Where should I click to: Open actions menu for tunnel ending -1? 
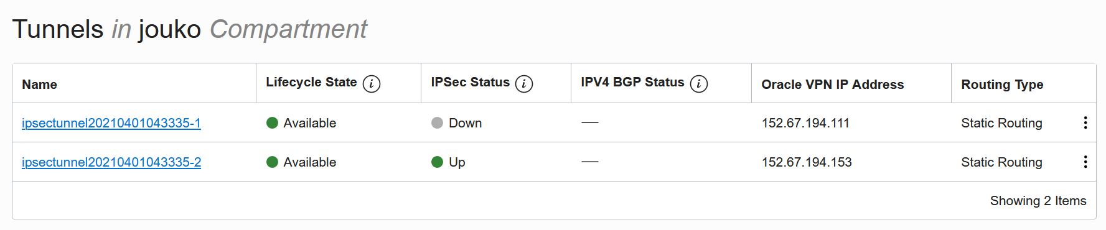tap(1085, 122)
